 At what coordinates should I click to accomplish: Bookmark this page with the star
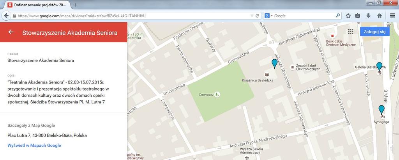348,16
